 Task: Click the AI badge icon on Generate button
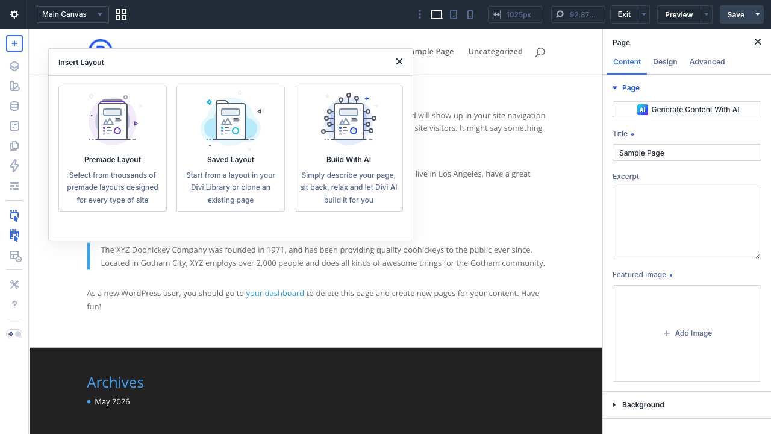pyautogui.click(x=643, y=110)
